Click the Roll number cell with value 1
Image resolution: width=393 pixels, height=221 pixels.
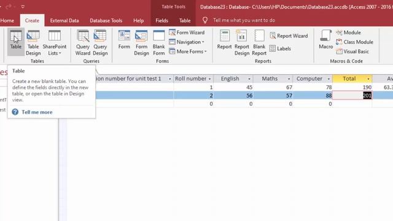tap(193, 87)
